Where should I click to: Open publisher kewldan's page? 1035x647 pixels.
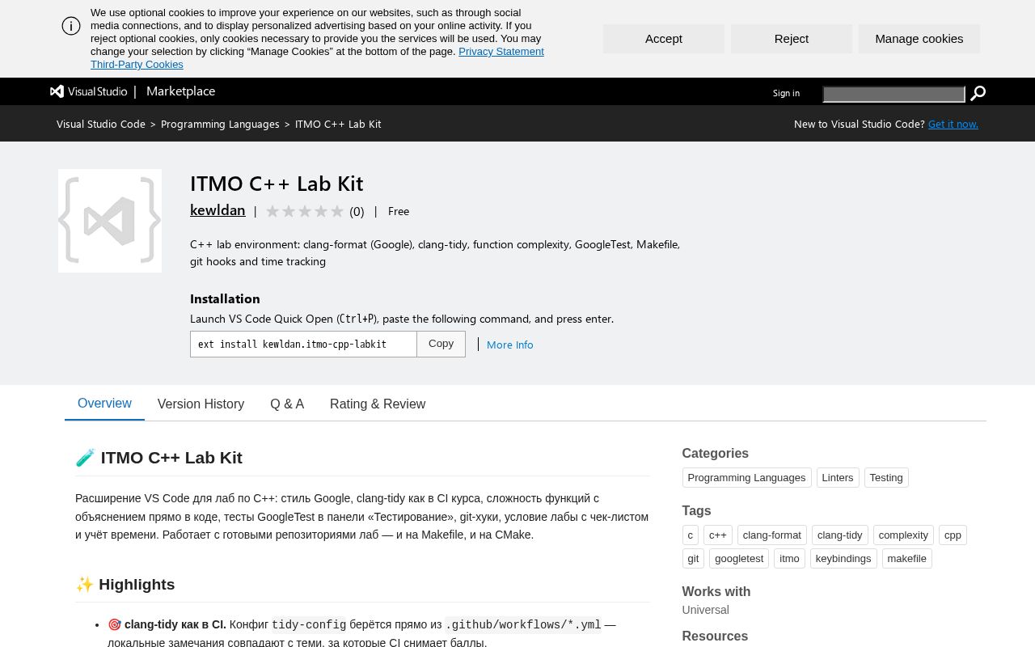[x=218, y=210]
